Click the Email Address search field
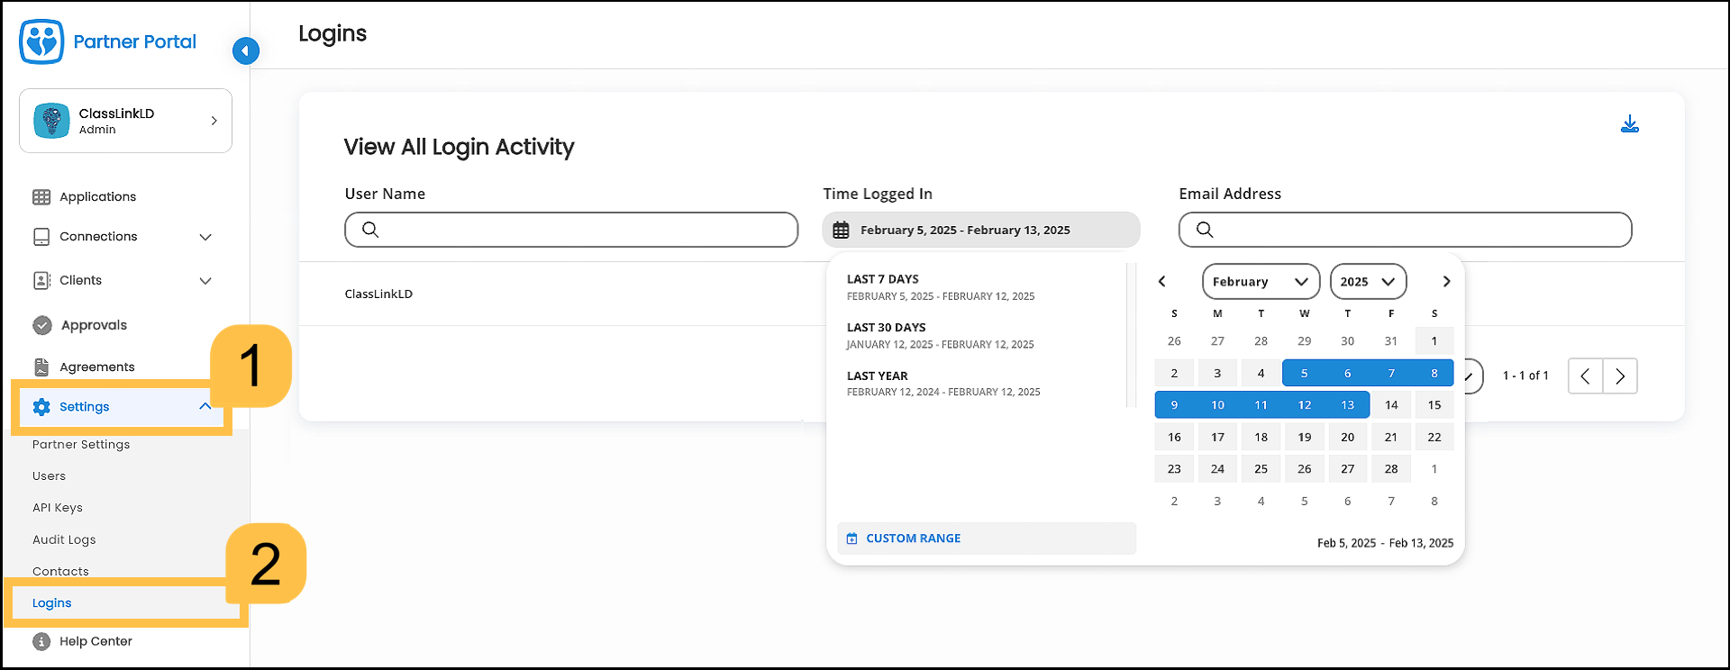Viewport: 1730px width, 670px height. [1405, 230]
